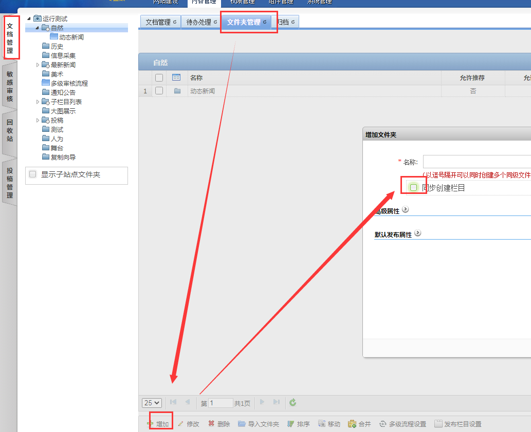The image size is (531, 432).
Task: Click the refresh icon in pagination bar
Action: pos(292,403)
